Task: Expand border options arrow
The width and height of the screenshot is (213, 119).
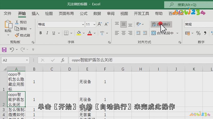Action: click(x=71, y=33)
